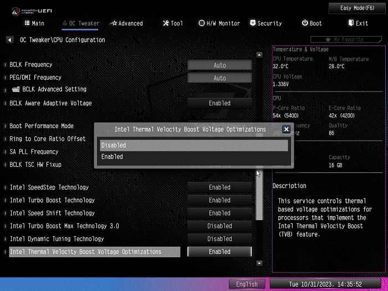Open PEG/DMI Frequency Auto value
Image resolution: width=388 pixels, height=291 pixels.
(219, 78)
